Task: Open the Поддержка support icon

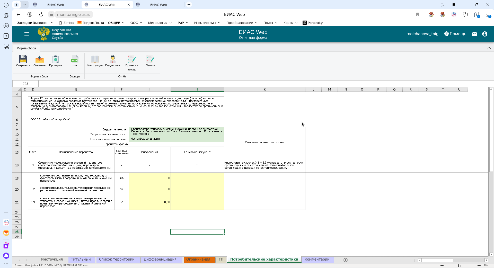Action: pyautogui.click(x=112, y=60)
